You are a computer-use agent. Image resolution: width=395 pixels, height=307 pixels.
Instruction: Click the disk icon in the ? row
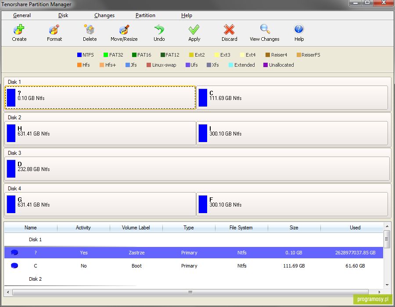click(14, 252)
